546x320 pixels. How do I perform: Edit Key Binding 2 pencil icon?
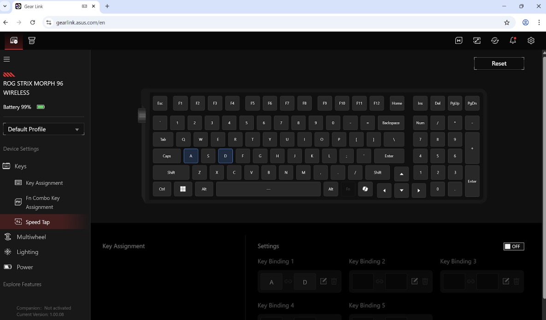[414, 281]
